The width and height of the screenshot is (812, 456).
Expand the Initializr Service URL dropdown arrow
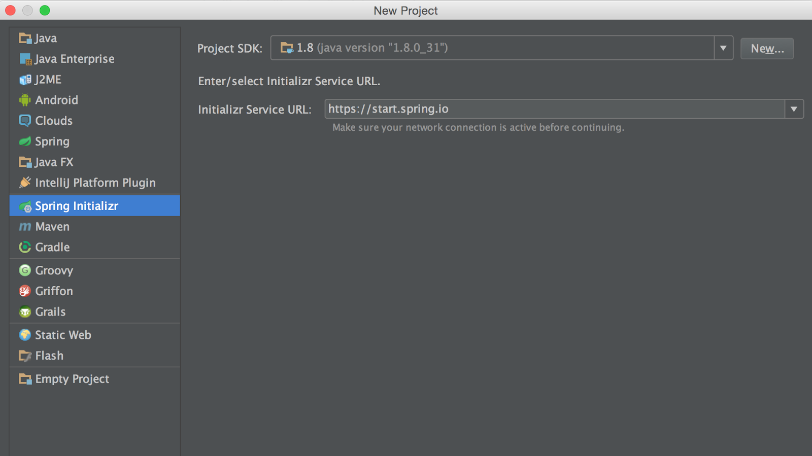click(x=794, y=109)
